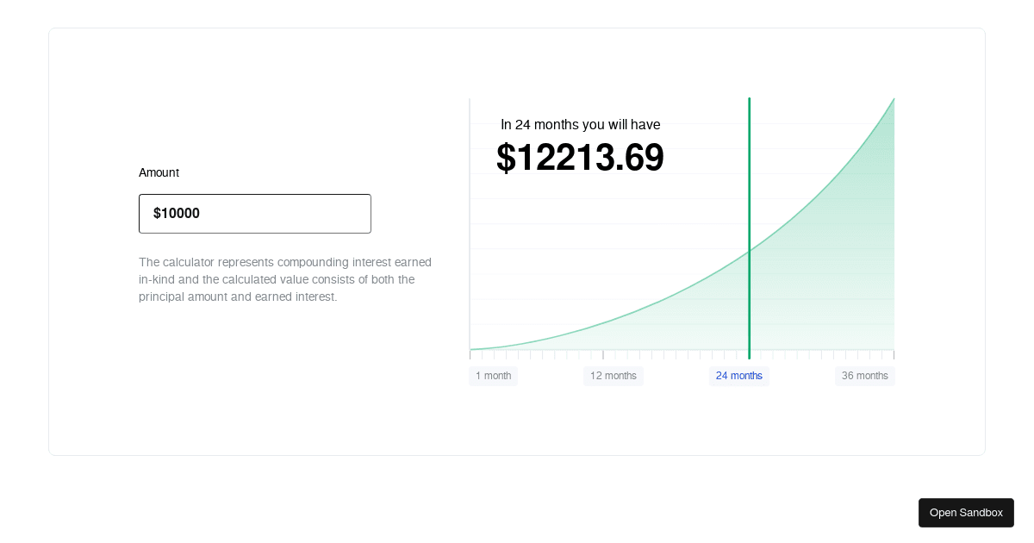
Task: Set slider at the 12 months major tick
Action: [x=603, y=354]
